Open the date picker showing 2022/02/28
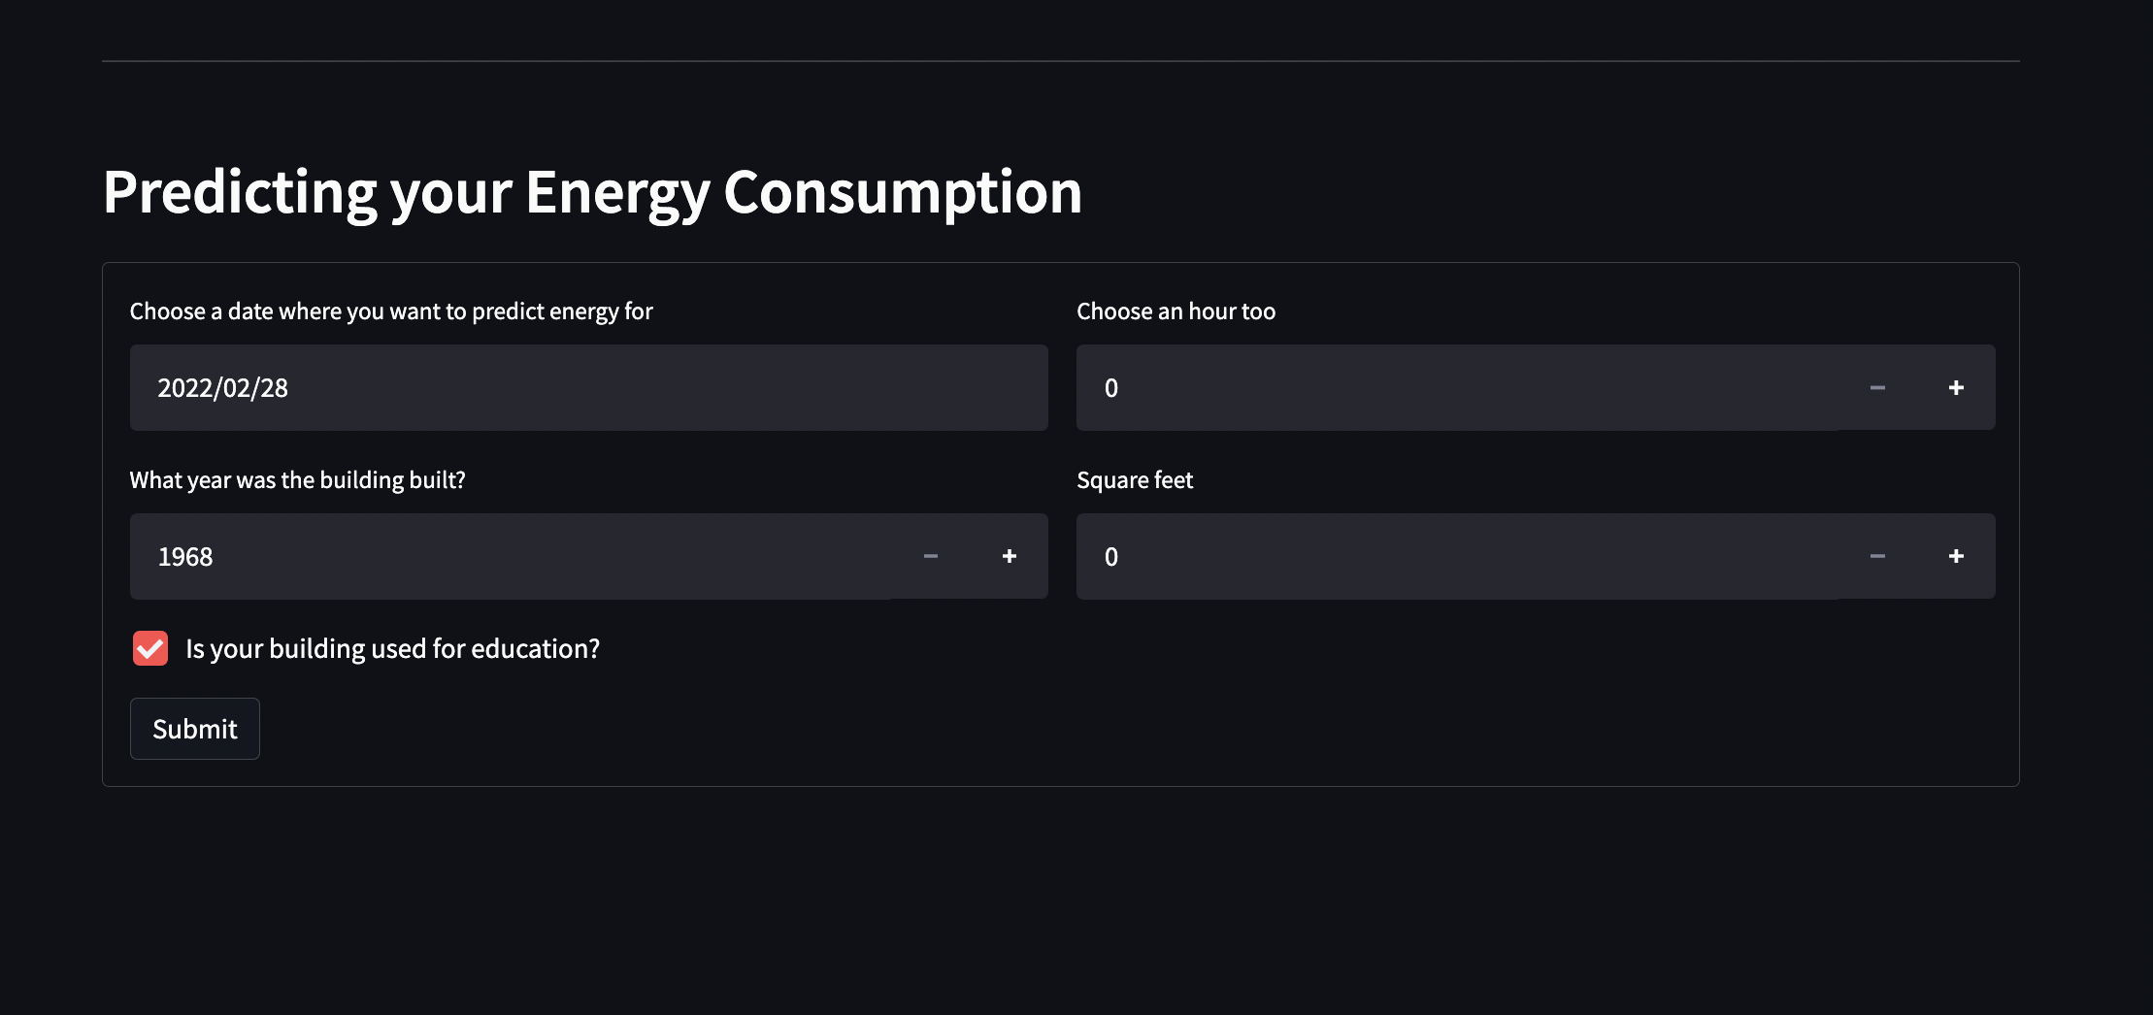2153x1015 pixels. (x=589, y=387)
